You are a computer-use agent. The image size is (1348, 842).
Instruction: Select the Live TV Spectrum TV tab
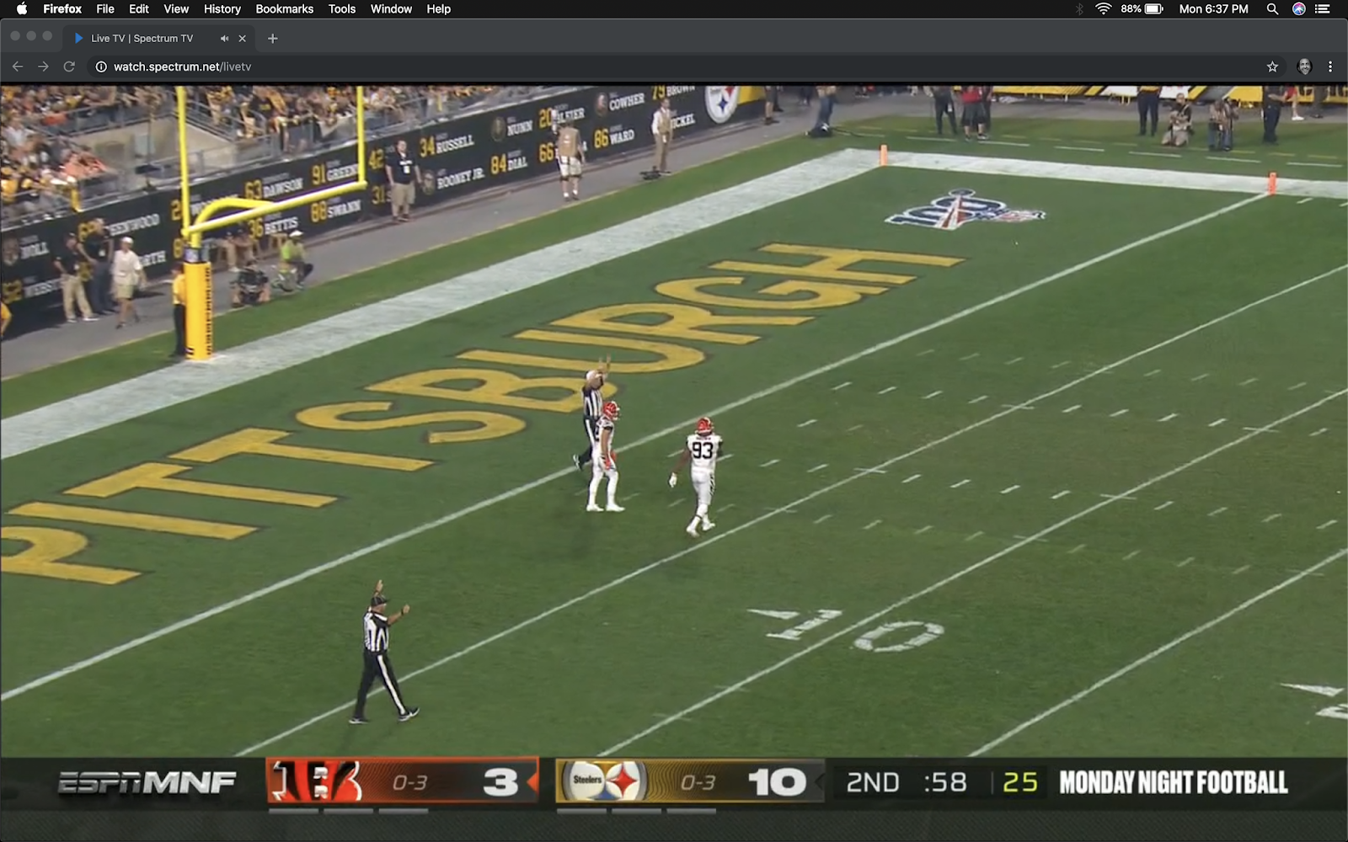tap(143, 38)
